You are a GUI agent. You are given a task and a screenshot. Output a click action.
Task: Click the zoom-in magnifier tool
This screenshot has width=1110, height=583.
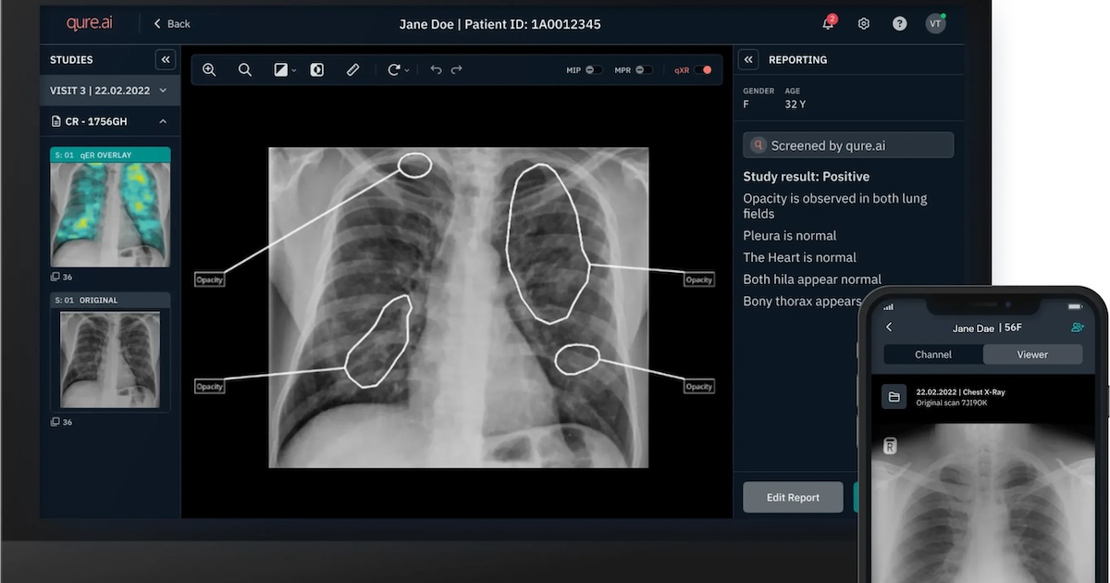209,69
